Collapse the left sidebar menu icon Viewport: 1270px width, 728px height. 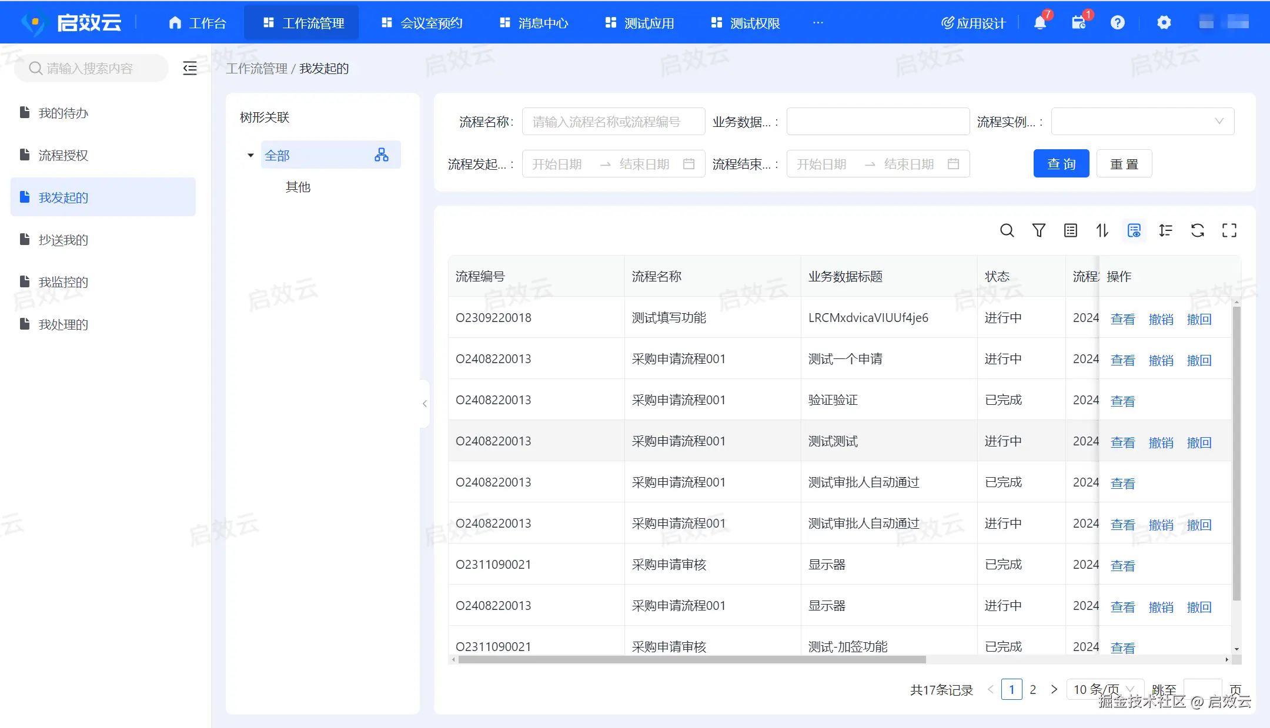[x=189, y=68]
